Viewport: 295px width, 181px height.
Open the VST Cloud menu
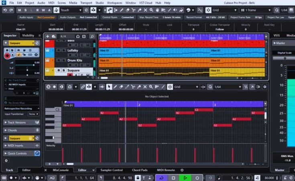[x=145, y=3]
